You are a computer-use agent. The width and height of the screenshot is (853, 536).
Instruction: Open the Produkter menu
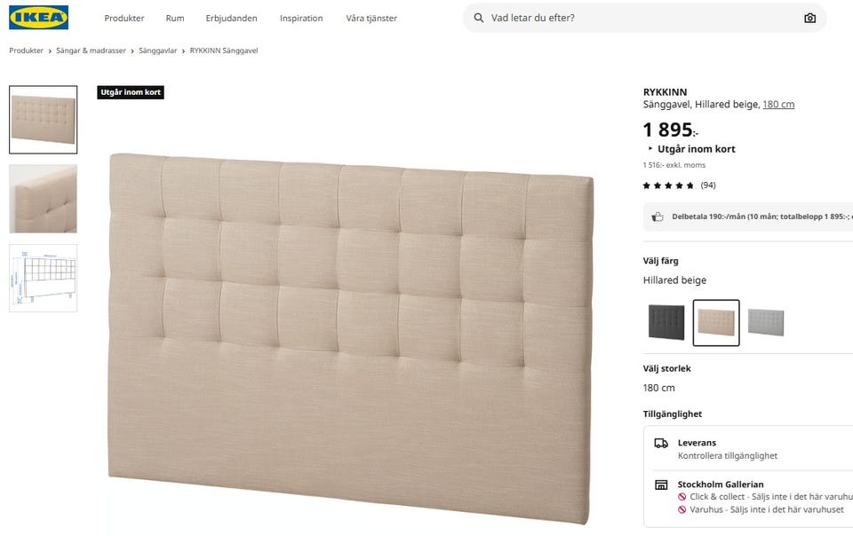(124, 18)
